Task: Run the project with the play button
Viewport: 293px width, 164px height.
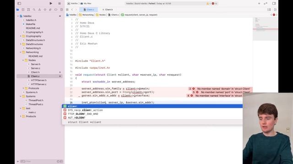Action: click(x=51, y=3)
